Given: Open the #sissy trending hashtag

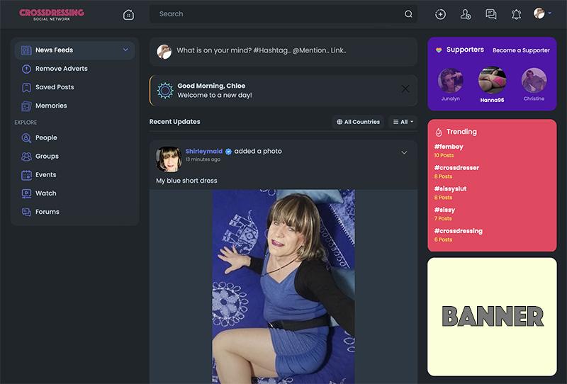Looking at the screenshot, I should point(445,210).
